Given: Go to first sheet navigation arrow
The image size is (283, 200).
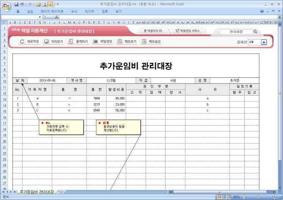Looking at the screenshot, I should click(3, 192).
